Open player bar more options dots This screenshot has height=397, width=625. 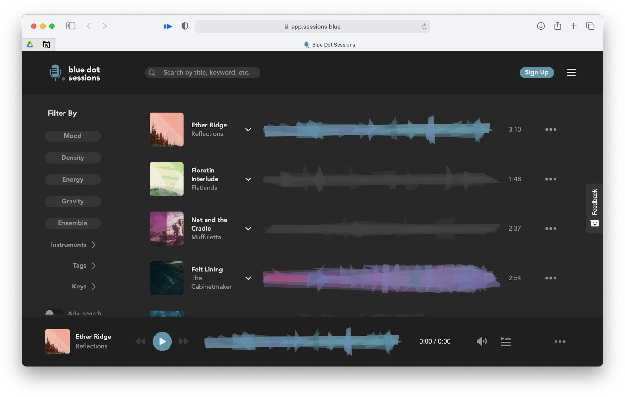tap(560, 341)
